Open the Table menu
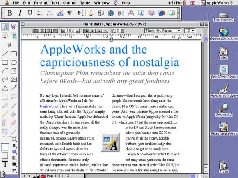This screenshot has height=178, width=238. point(85,3)
